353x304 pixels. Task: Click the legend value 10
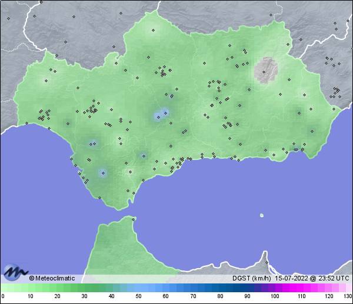coord(30,296)
